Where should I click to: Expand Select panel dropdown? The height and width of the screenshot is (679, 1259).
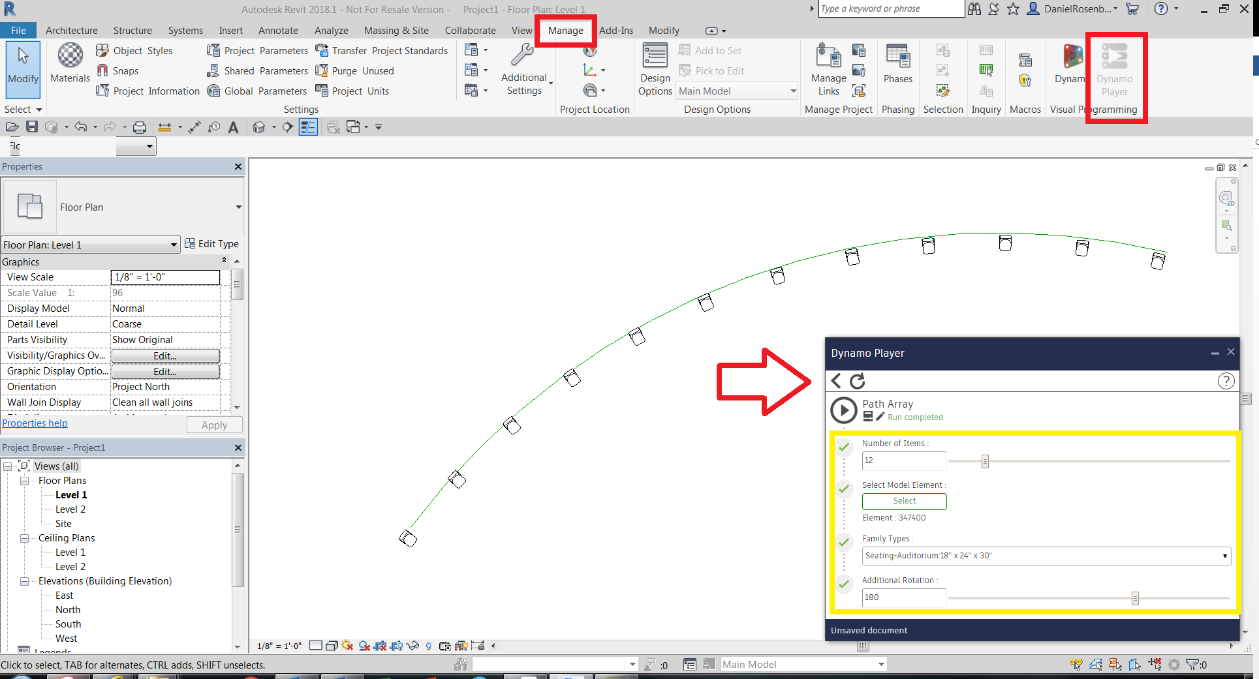click(x=23, y=110)
